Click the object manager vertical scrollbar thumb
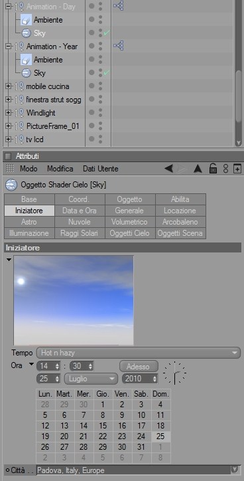This screenshot has height=481, width=244. pos(239,96)
